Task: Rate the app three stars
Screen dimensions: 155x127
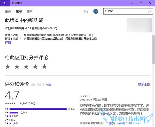Action: click(26, 66)
